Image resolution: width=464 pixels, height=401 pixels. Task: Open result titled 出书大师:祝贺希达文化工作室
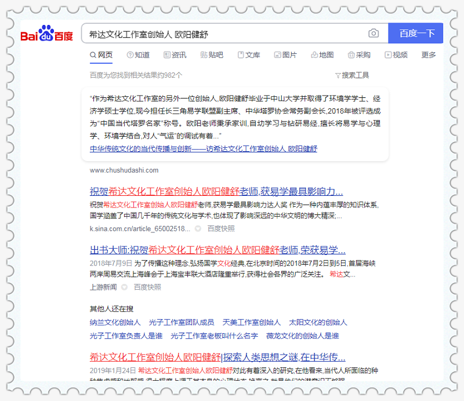(217, 250)
